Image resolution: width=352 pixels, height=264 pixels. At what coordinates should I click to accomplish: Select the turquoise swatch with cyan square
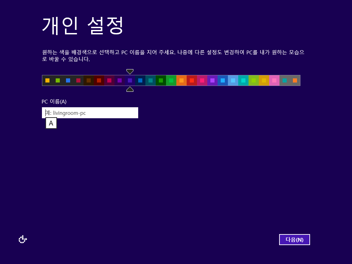pos(244,80)
